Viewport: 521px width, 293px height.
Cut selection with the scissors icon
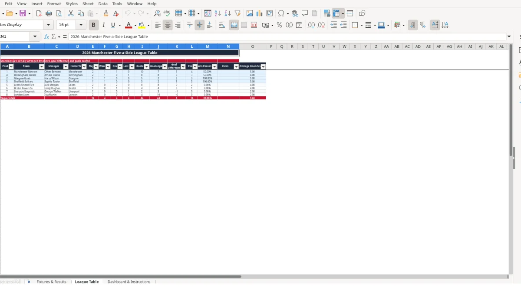point(71,13)
